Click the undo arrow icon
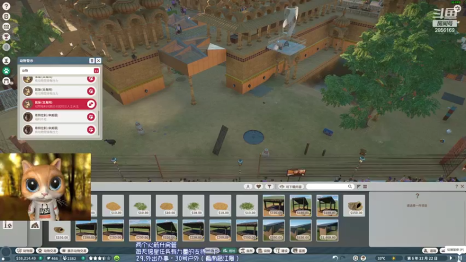Viewport: 466px width, 262px height. click(336, 258)
